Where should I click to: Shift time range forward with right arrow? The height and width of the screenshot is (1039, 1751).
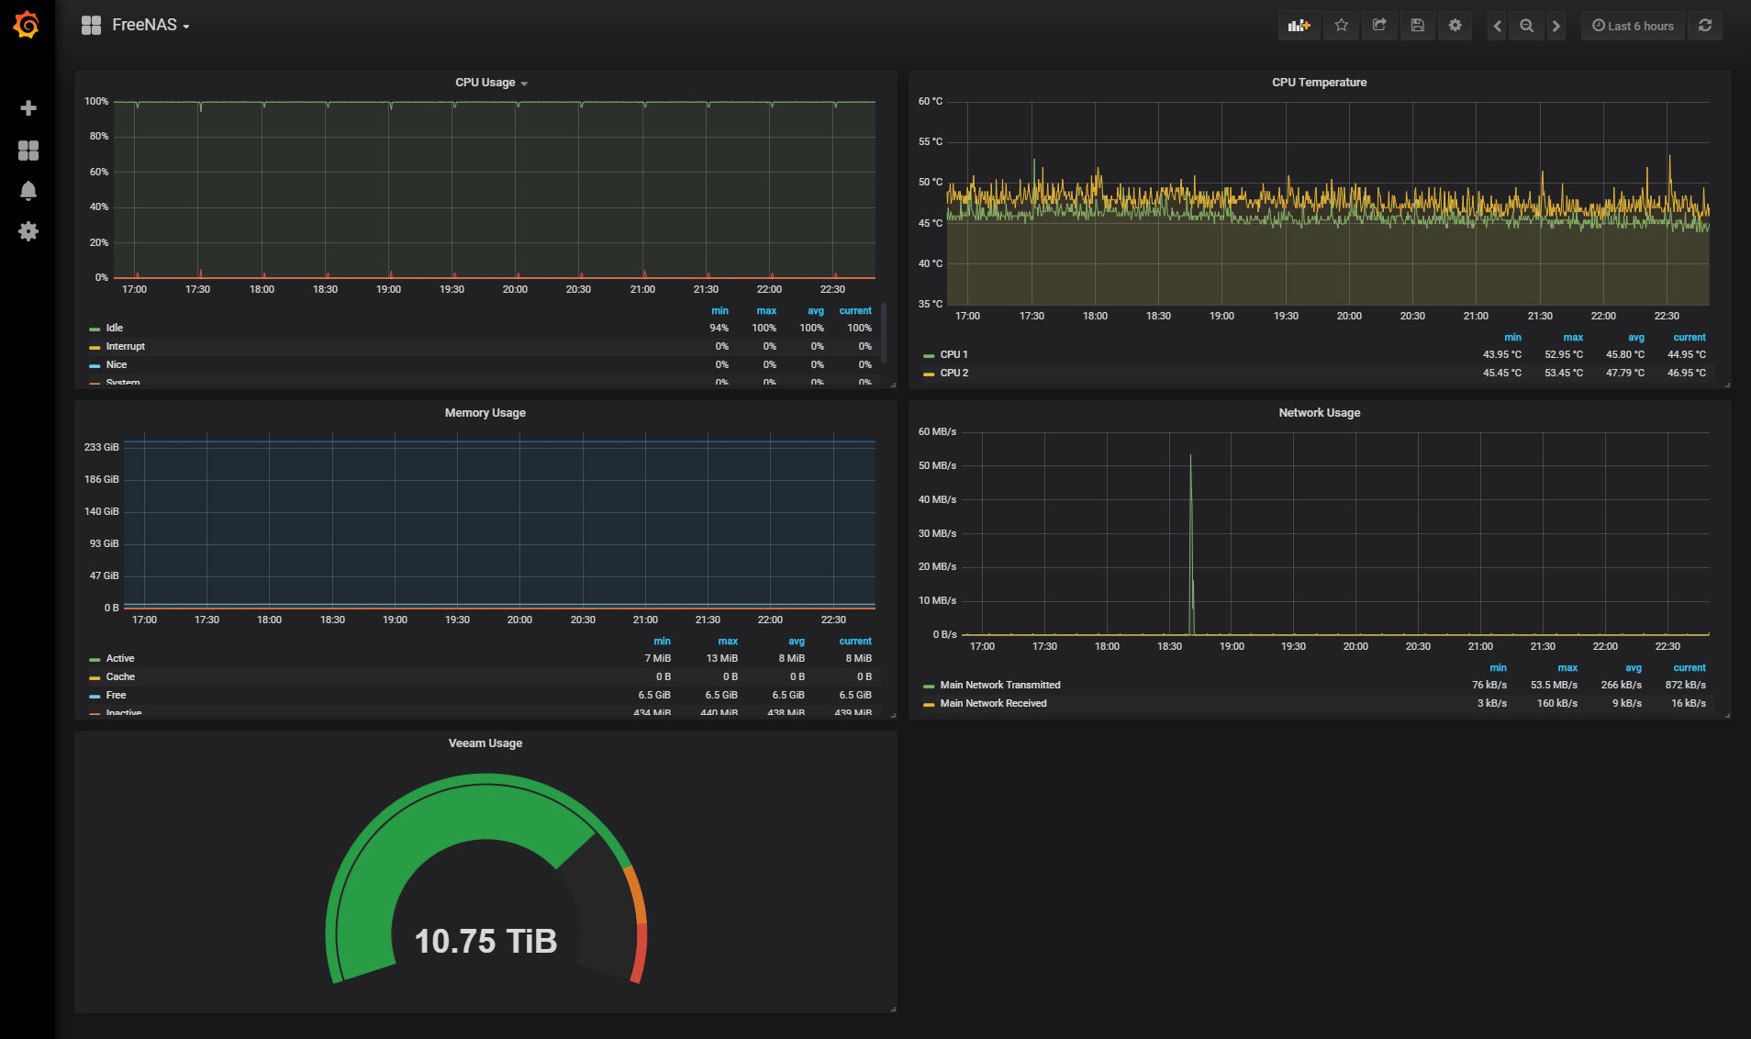1556,26
